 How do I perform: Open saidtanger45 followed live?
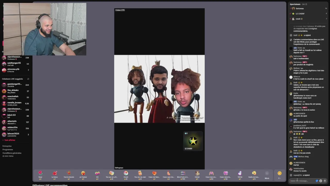coord(15,64)
